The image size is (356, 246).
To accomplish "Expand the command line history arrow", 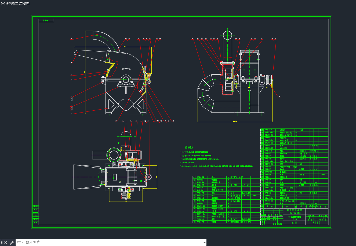I will [x=205, y=242].
